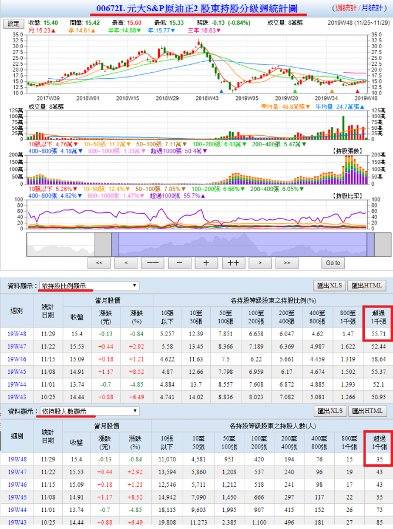Viewport: 393px width, 529px height.
Task: Click the 10張以下: 4.76萬 legend label
Action: pos(53,145)
